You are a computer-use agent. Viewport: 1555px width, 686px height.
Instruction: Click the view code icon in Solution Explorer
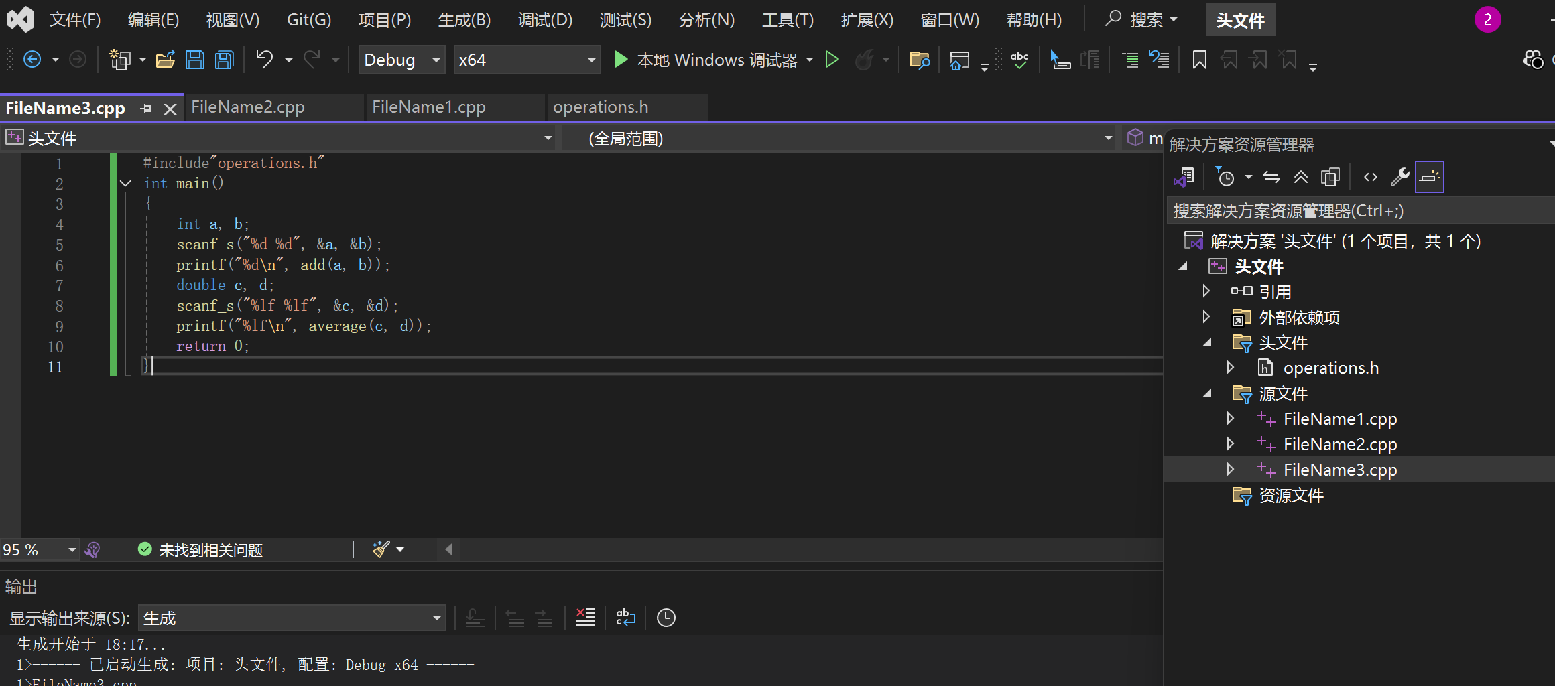1371,177
